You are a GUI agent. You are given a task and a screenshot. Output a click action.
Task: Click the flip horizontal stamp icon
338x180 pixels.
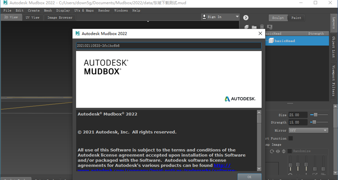click(x=278, y=151)
